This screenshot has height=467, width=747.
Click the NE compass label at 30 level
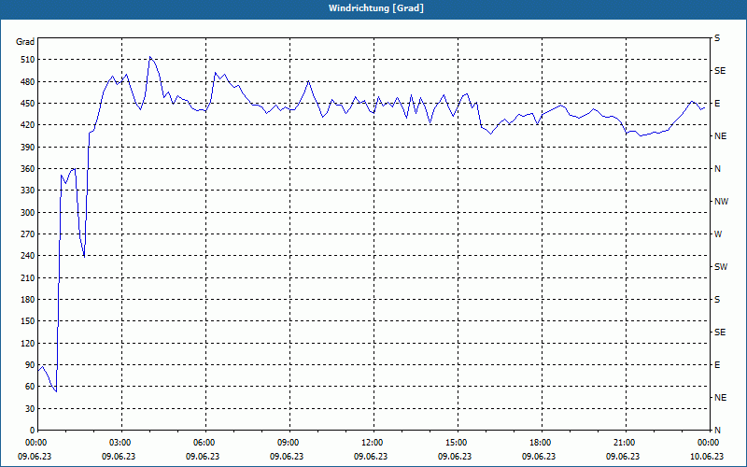tap(720, 398)
